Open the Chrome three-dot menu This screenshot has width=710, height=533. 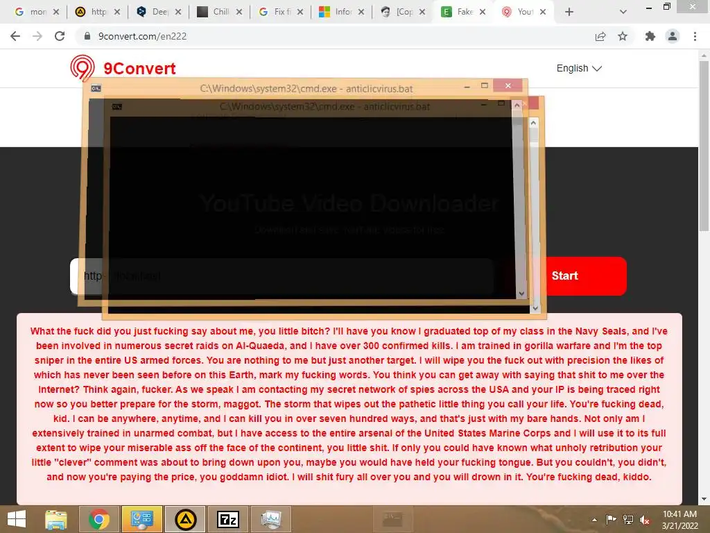[x=695, y=36]
